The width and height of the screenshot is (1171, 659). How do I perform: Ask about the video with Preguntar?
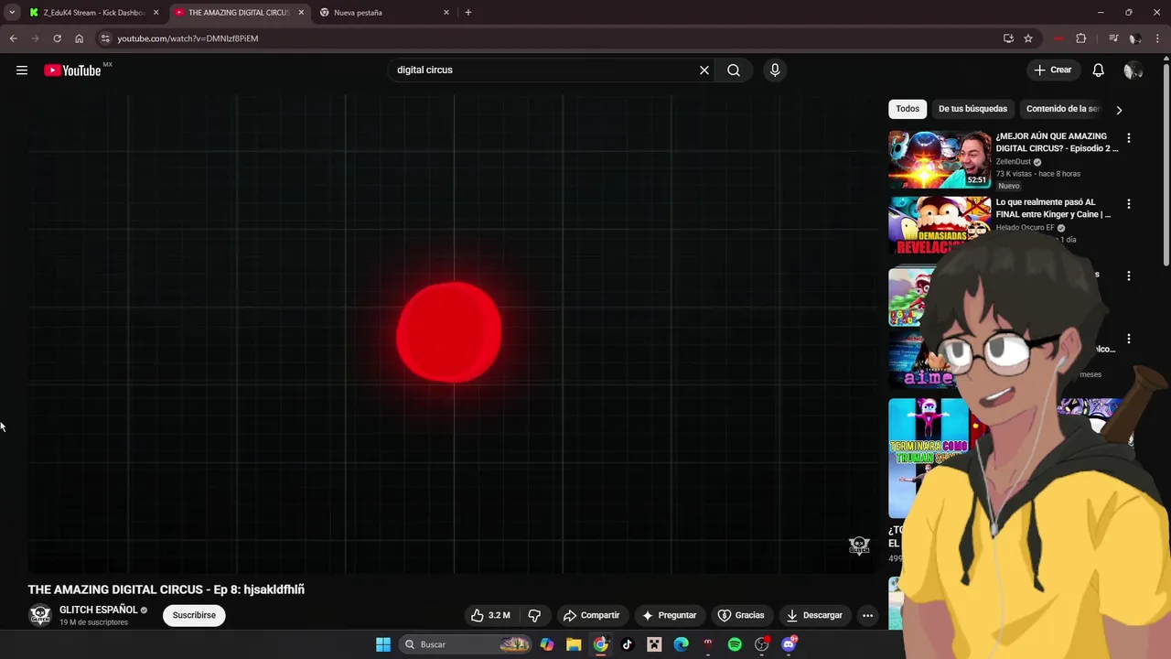[670, 615]
